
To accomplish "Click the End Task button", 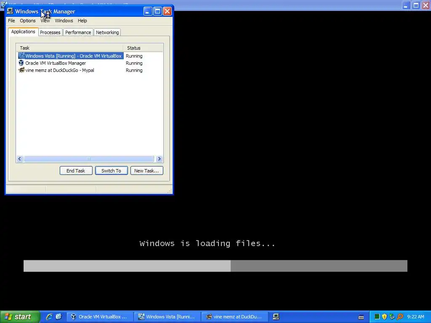I will click(76, 171).
